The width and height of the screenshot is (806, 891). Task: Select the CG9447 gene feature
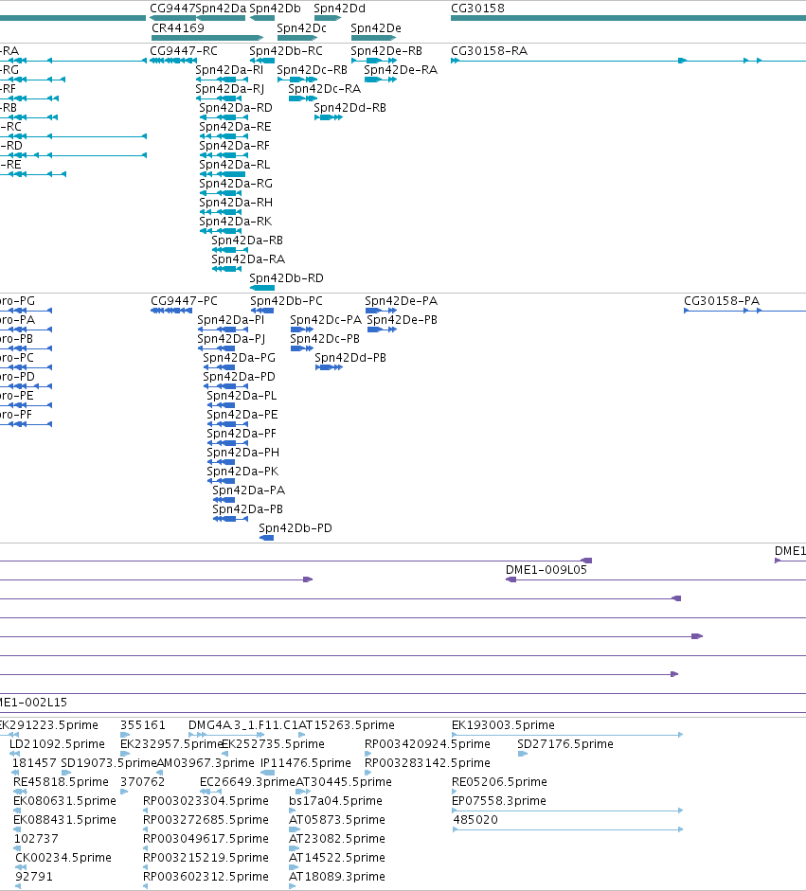(x=172, y=18)
